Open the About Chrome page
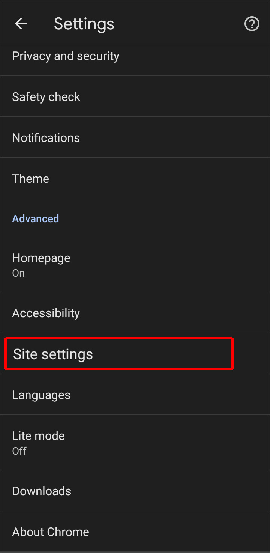The height and width of the screenshot is (553, 270). click(x=51, y=532)
